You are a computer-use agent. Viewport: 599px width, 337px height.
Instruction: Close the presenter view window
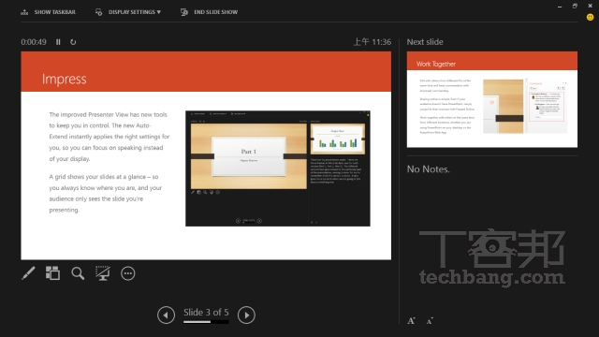pyautogui.click(x=591, y=7)
